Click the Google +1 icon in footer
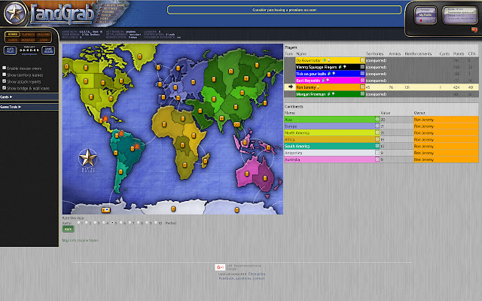482x301 pixels. coord(218,266)
